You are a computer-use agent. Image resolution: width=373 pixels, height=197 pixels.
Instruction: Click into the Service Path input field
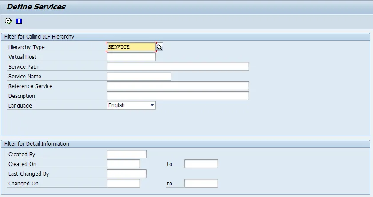178,66
